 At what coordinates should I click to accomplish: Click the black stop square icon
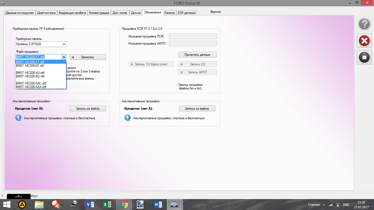tap(364, 57)
